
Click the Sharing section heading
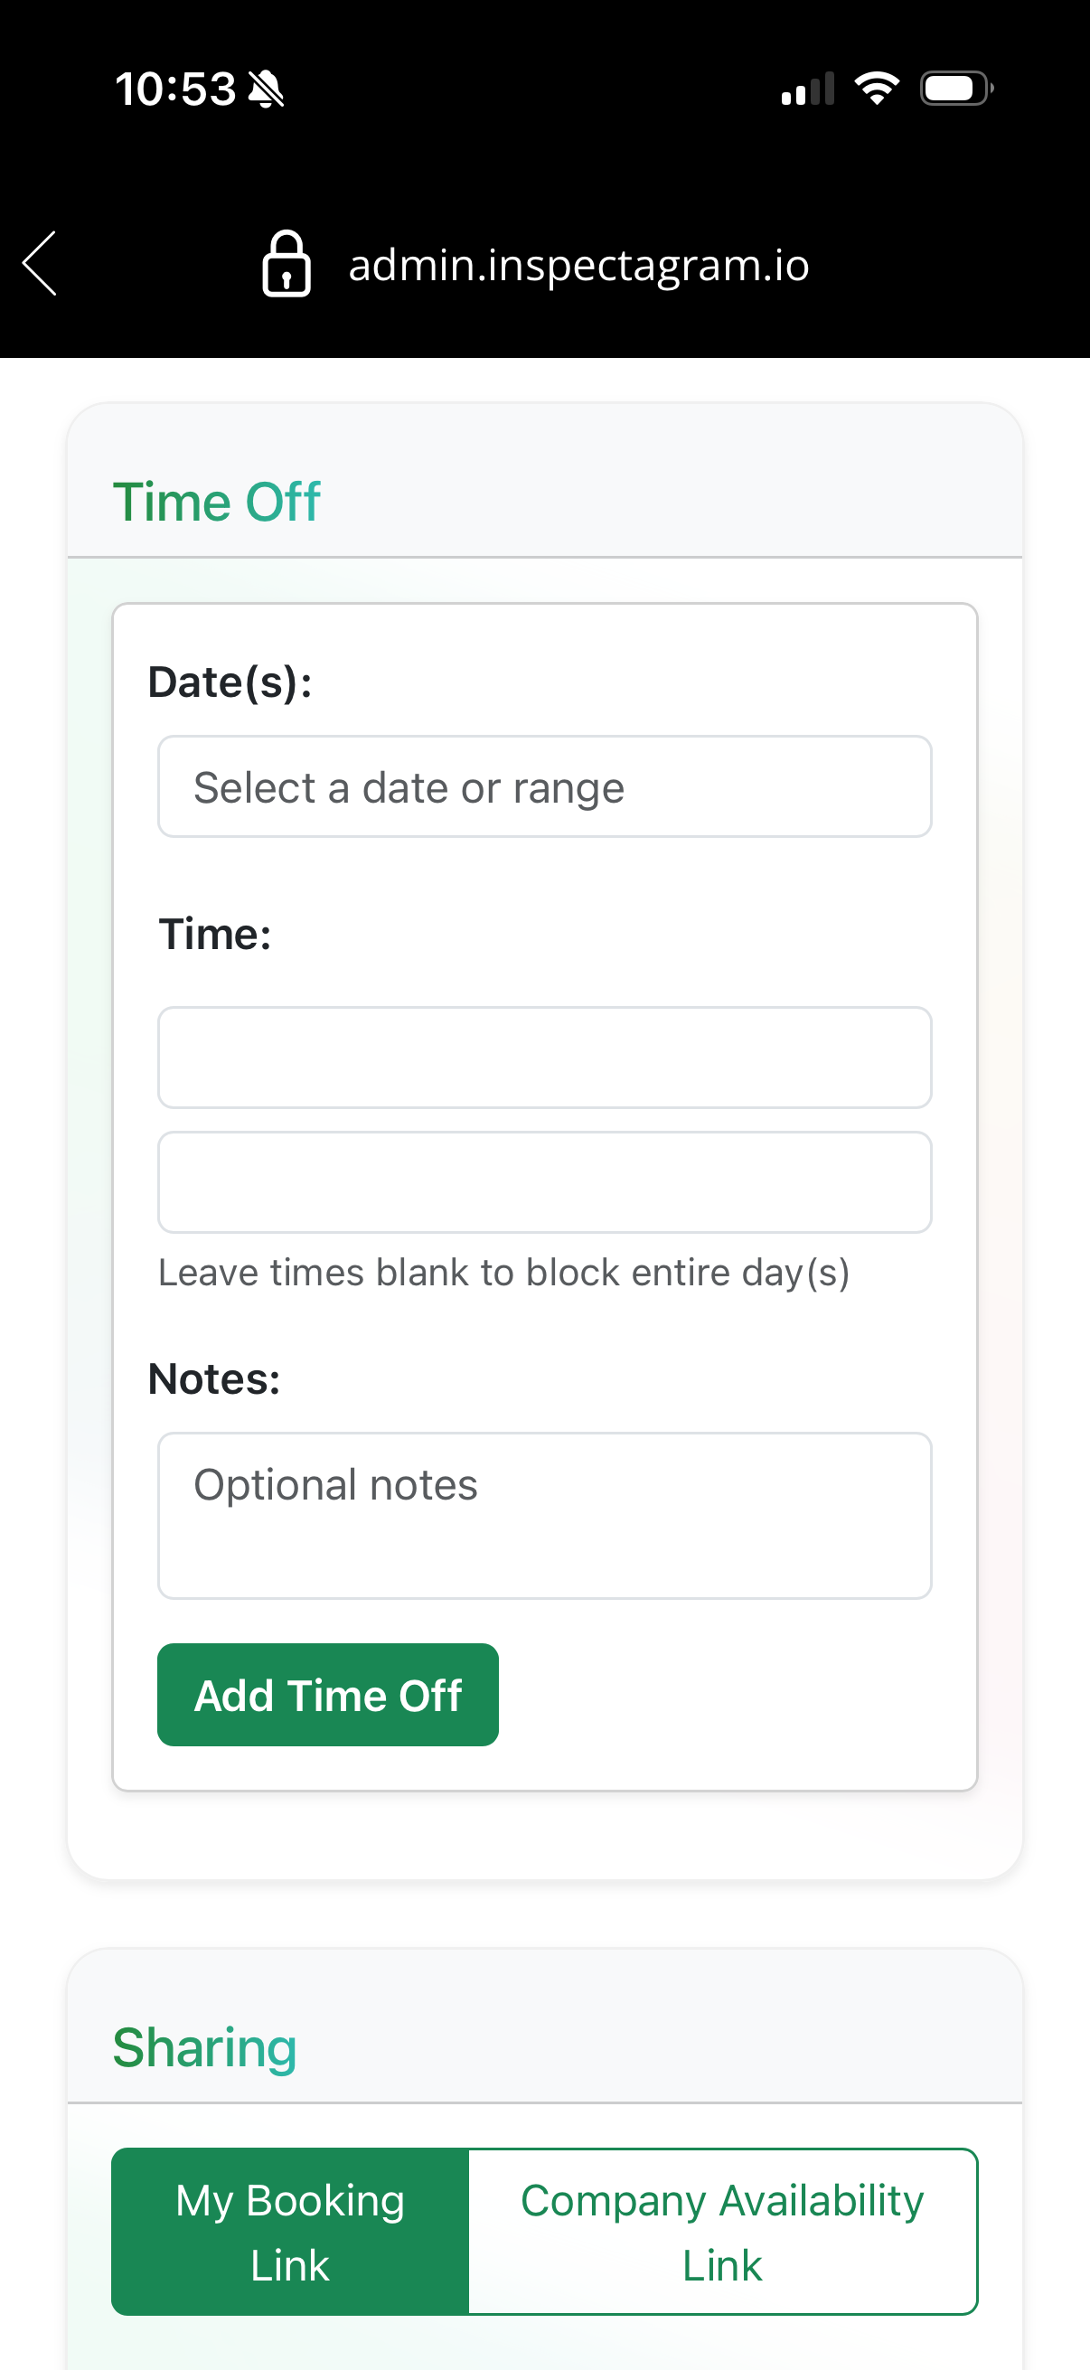[204, 2048]
